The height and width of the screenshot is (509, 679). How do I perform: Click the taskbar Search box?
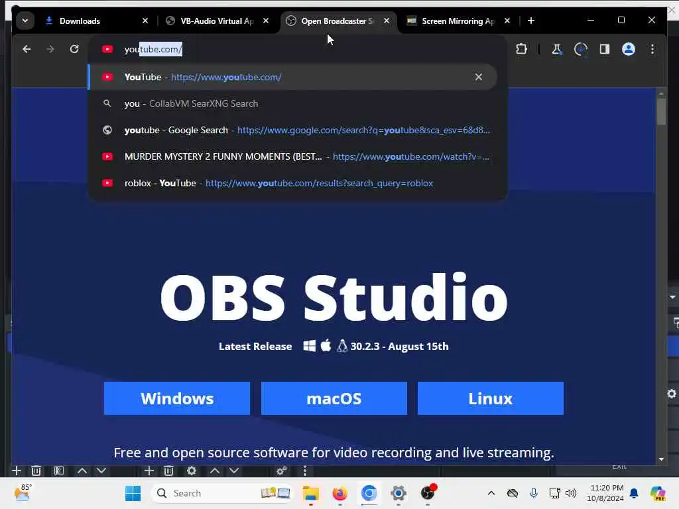221,493
